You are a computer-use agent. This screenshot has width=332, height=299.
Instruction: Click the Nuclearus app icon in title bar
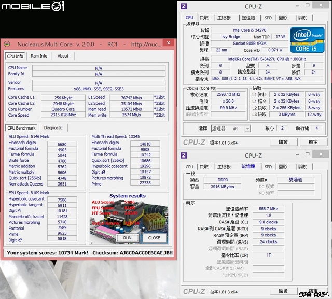tap(7, 44)
